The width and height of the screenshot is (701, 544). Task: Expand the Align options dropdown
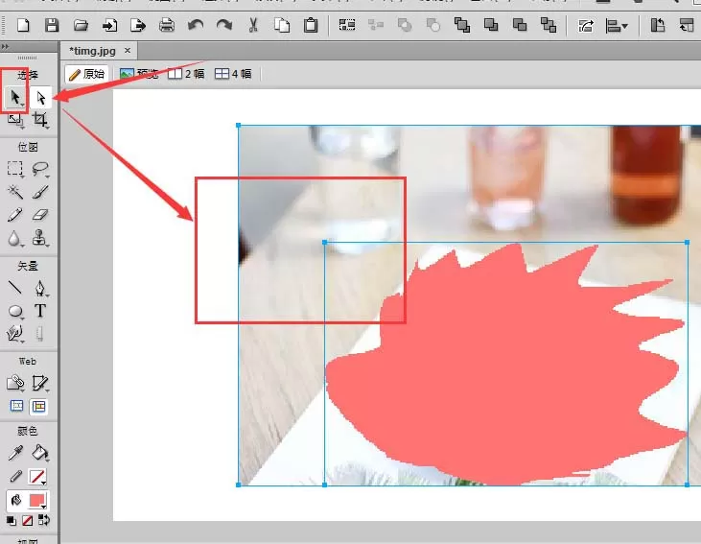pos(617,26)
